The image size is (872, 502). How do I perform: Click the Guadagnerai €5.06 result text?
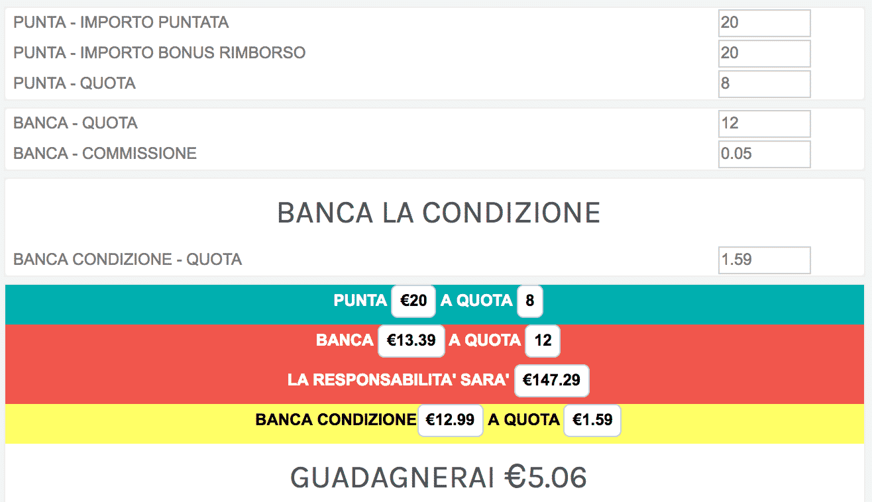438,477
